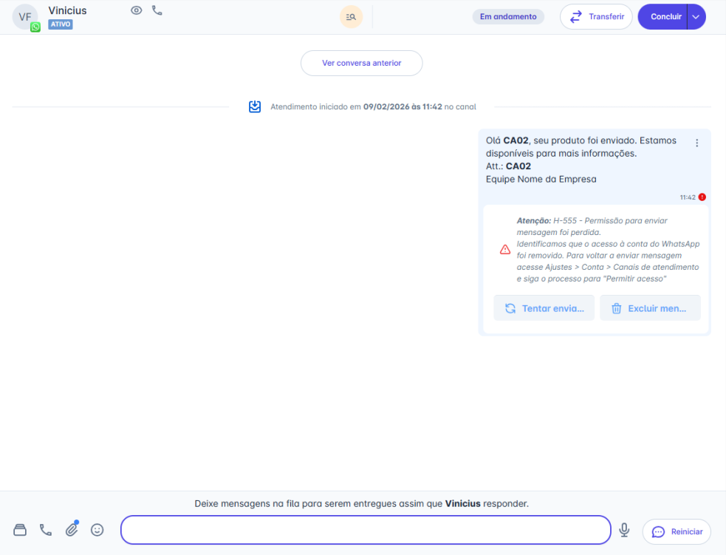Click the ATIVO status badge

coord(61,24)
